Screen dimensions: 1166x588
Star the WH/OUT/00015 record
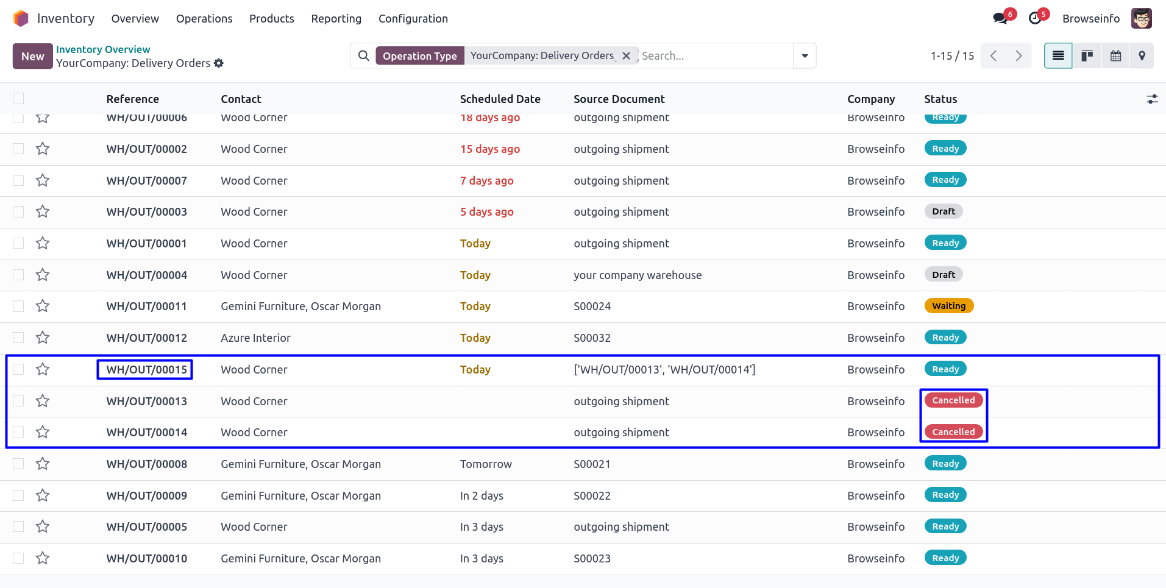coord(43,369)
